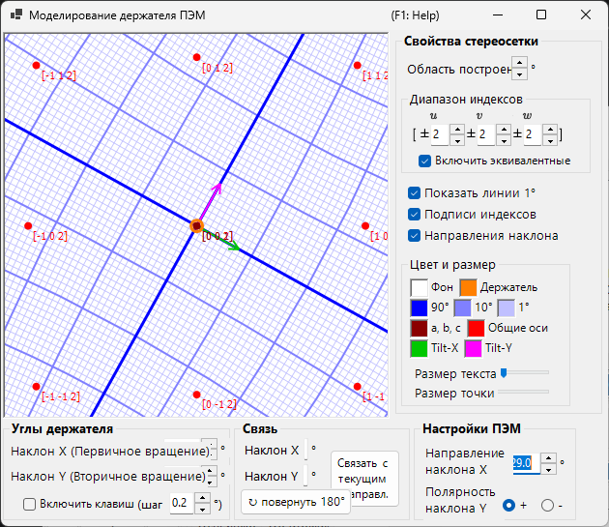Increase the key step value
The width and height of the screenshot is (609, 527).
click(x=202, y=498)
